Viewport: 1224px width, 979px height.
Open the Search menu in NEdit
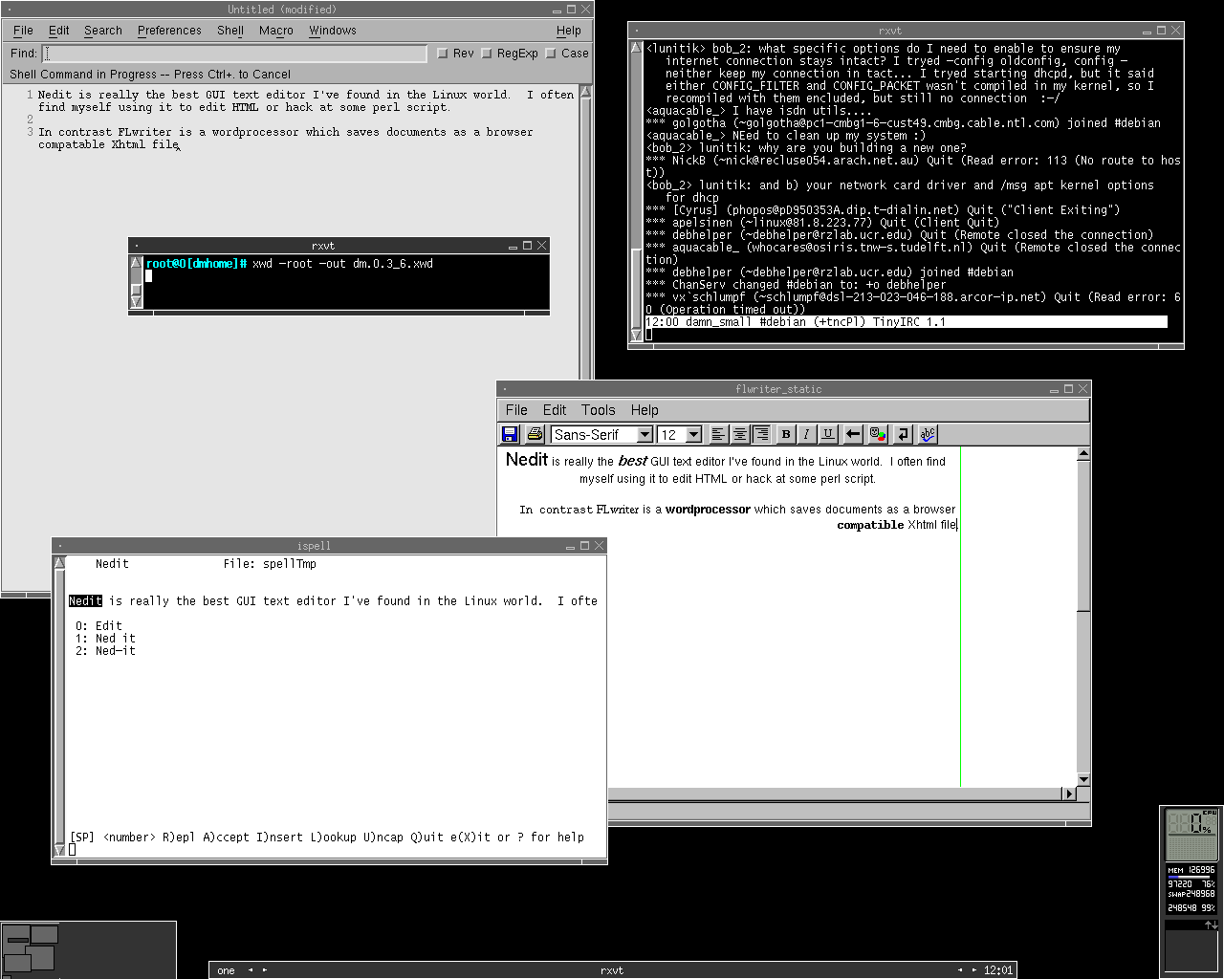(x=103, y=31)
